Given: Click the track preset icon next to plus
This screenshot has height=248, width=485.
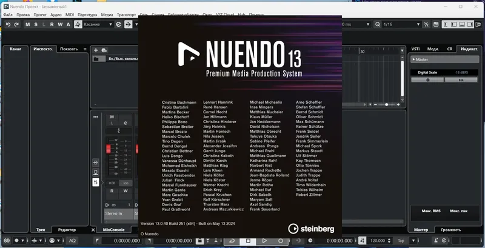Looking at the screenshot, I should [104, 50].
